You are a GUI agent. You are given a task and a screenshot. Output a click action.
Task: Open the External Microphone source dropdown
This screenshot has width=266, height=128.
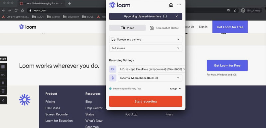(150, 78)
